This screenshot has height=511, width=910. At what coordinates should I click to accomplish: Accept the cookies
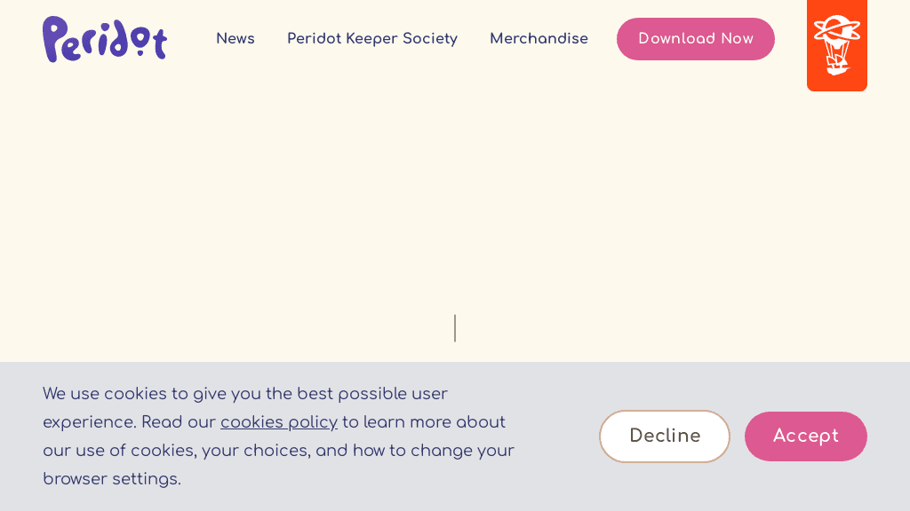coord(805,436)
